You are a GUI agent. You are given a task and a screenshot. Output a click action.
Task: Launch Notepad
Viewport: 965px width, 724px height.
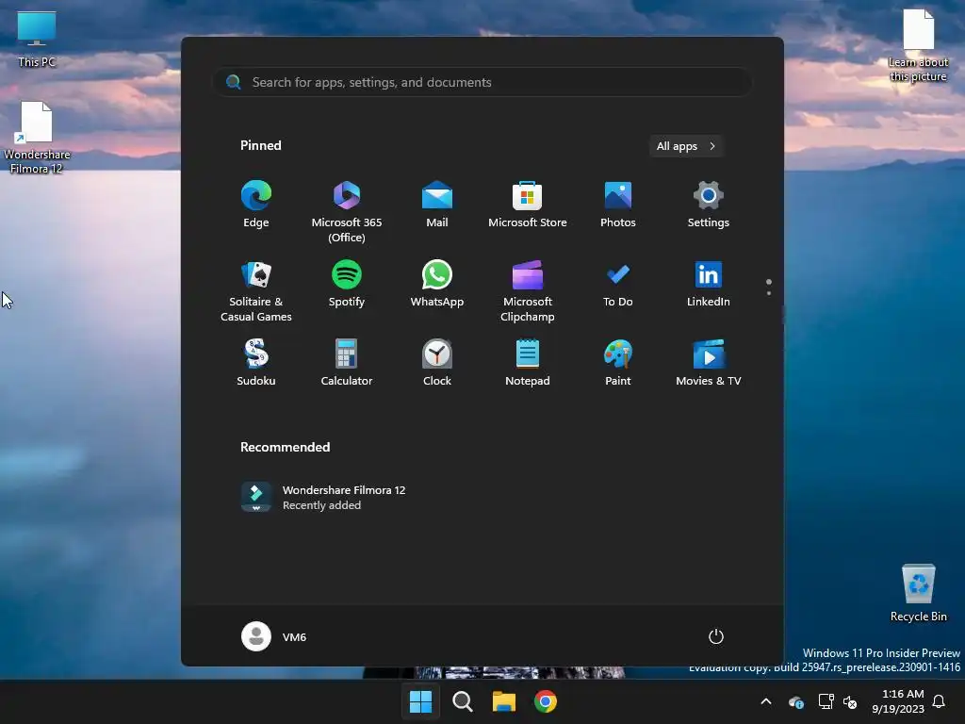[x=528, y=363]
